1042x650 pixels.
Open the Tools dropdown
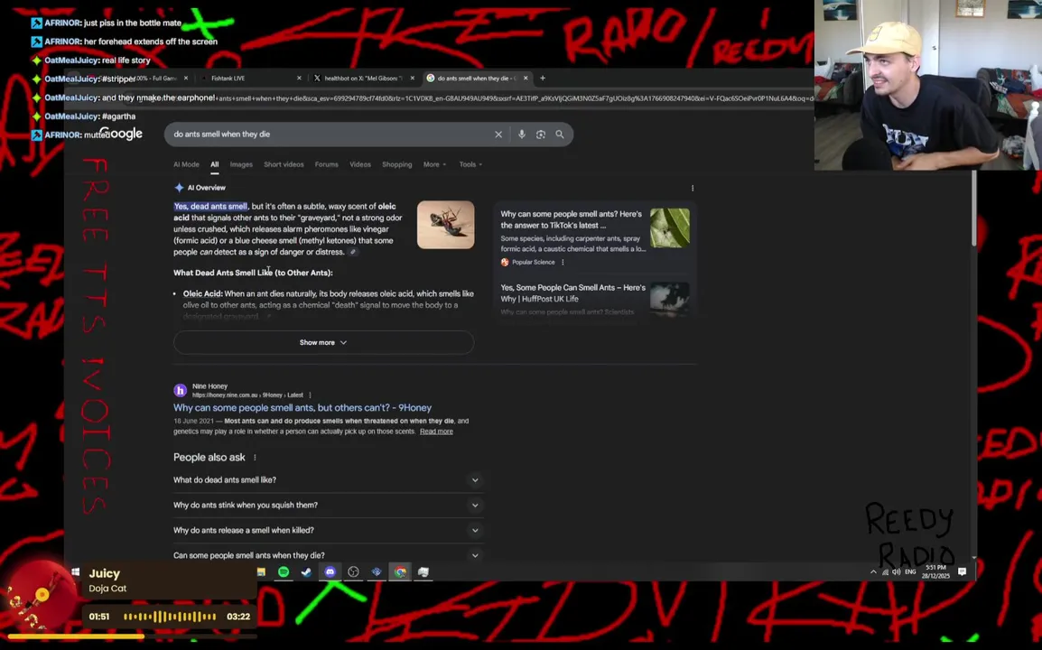[470, 164]
